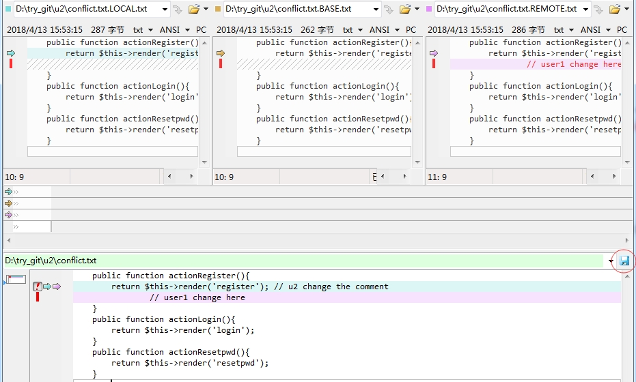Click the yellow arrow in BASE pane gutter
The image size is (636, 382).
[221, 53]
